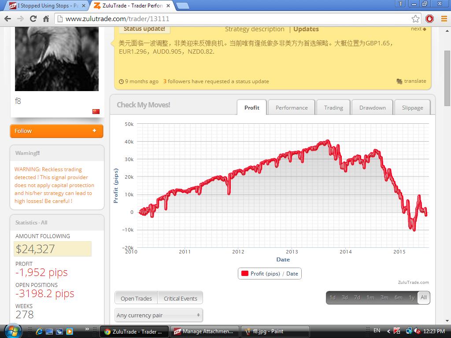Open the Strategy description section

point(255,29)
